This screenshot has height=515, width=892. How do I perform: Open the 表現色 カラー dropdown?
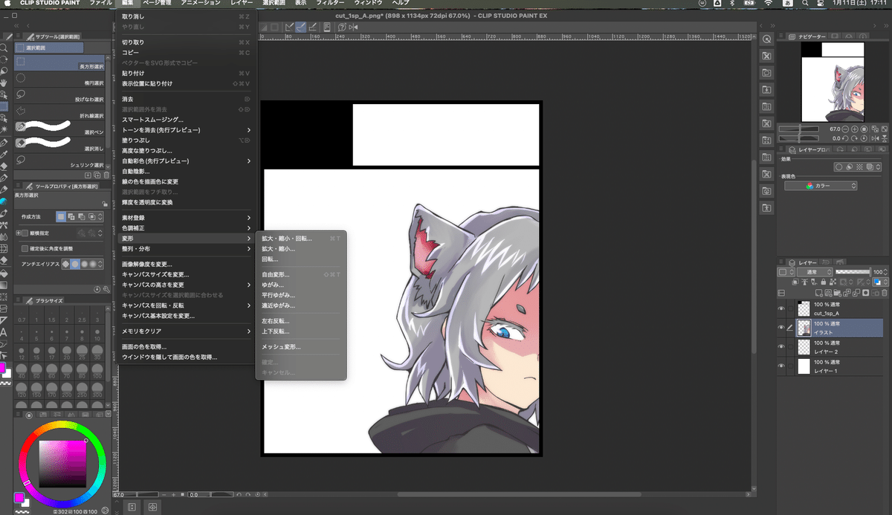(821, 186)
